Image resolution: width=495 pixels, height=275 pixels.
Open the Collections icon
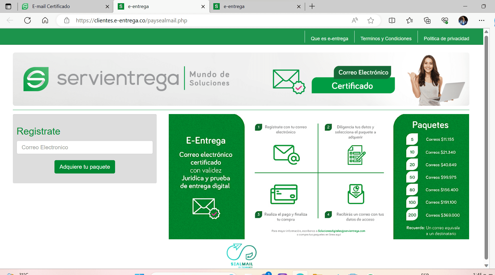[x=427, y=21]
